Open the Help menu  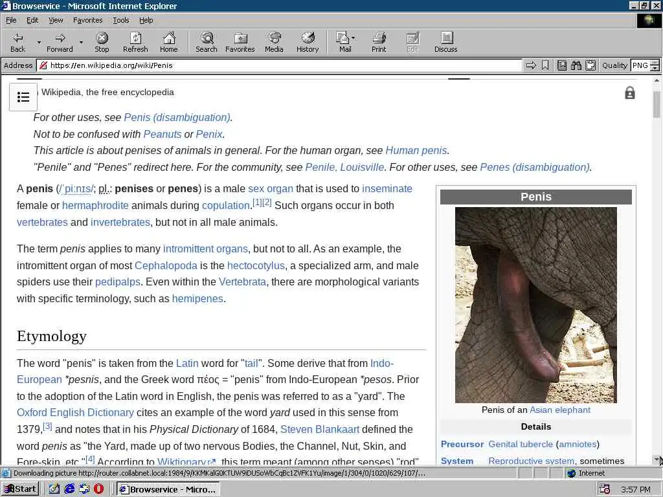[x=146, y=20]
